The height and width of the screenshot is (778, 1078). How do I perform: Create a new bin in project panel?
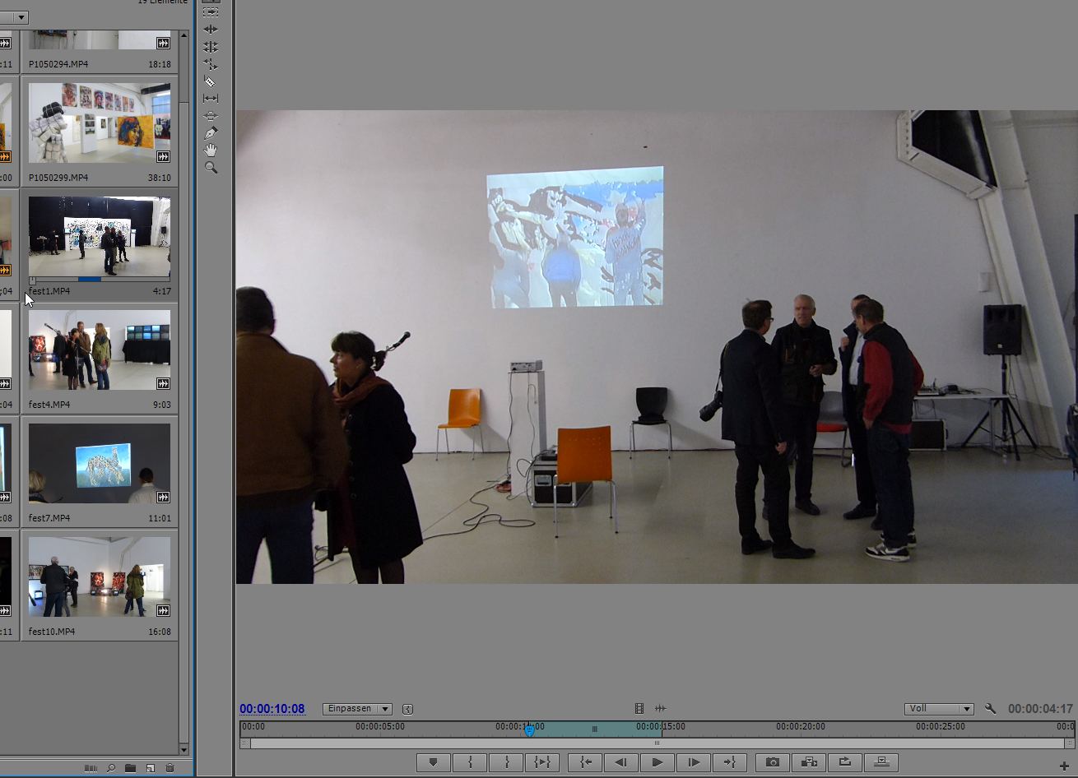click(130, 768)
